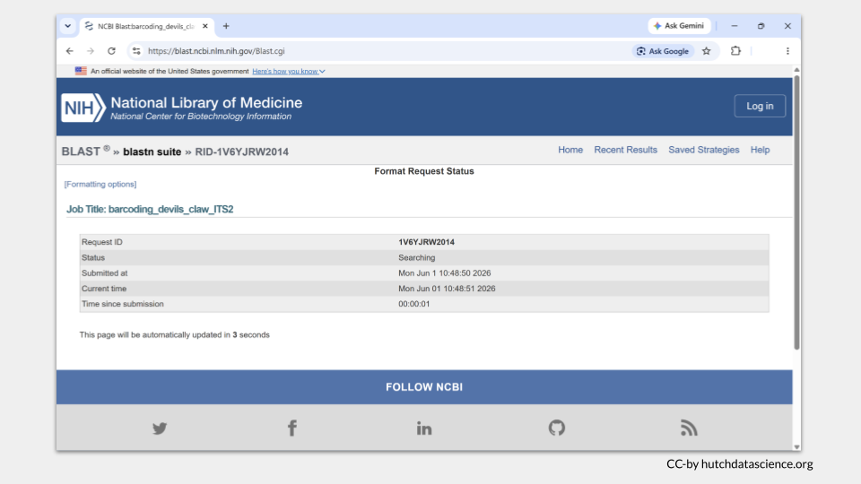Click scrollbar down arrow
Screen dimensions: 861x484
point(796,446)
